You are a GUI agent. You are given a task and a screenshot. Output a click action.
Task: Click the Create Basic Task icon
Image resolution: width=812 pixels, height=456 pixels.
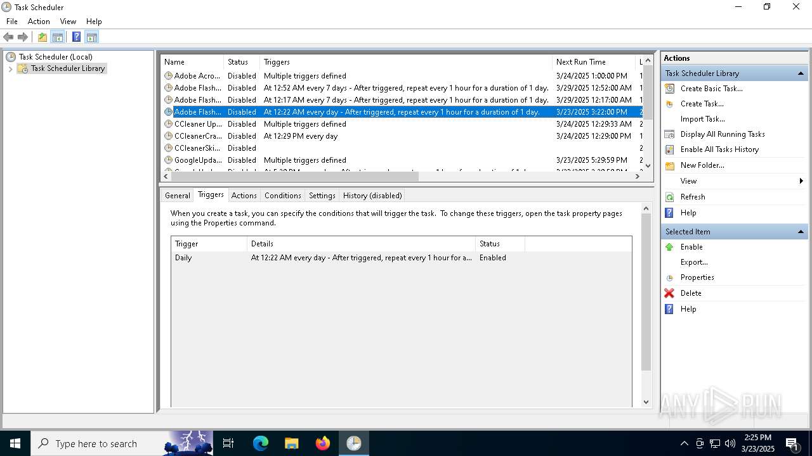coord(669,89)
